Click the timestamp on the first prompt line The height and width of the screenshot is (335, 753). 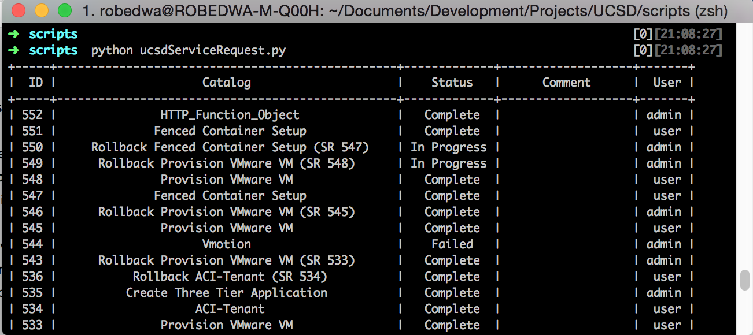click(x=688, y=35)
